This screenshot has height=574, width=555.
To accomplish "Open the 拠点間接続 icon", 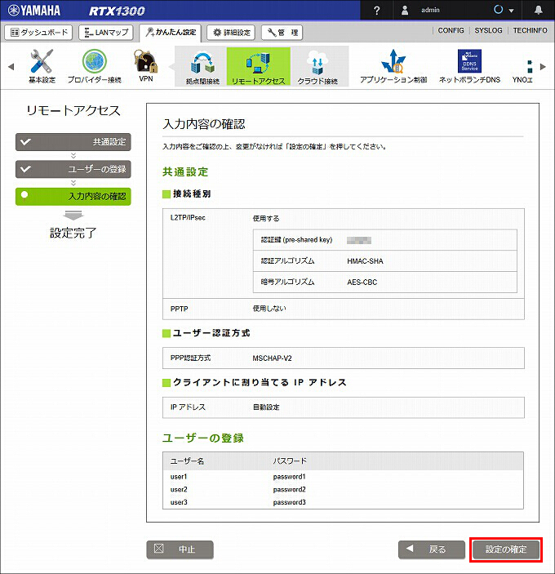I will click(202, 67).
